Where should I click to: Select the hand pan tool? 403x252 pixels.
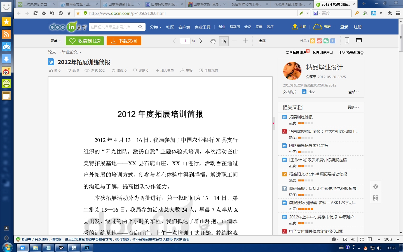coord(213,41)
